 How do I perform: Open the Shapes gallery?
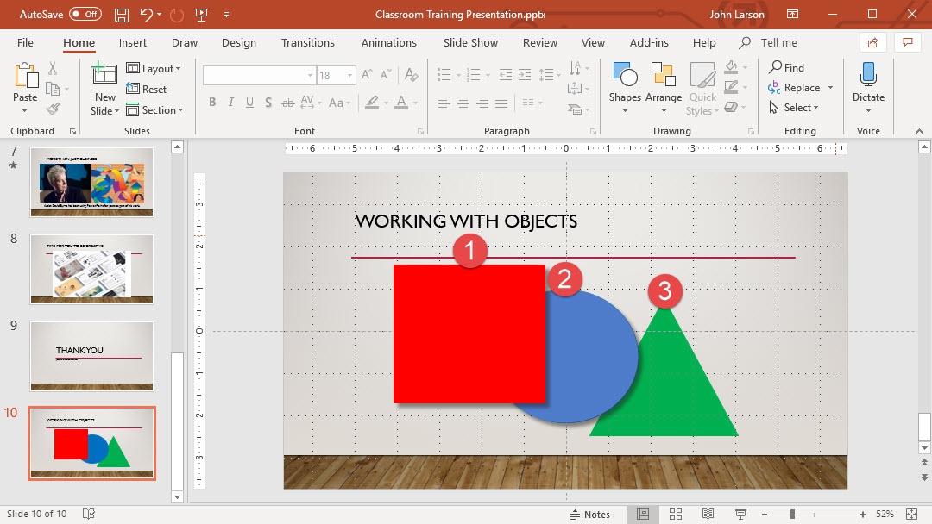tap(625, 82)
